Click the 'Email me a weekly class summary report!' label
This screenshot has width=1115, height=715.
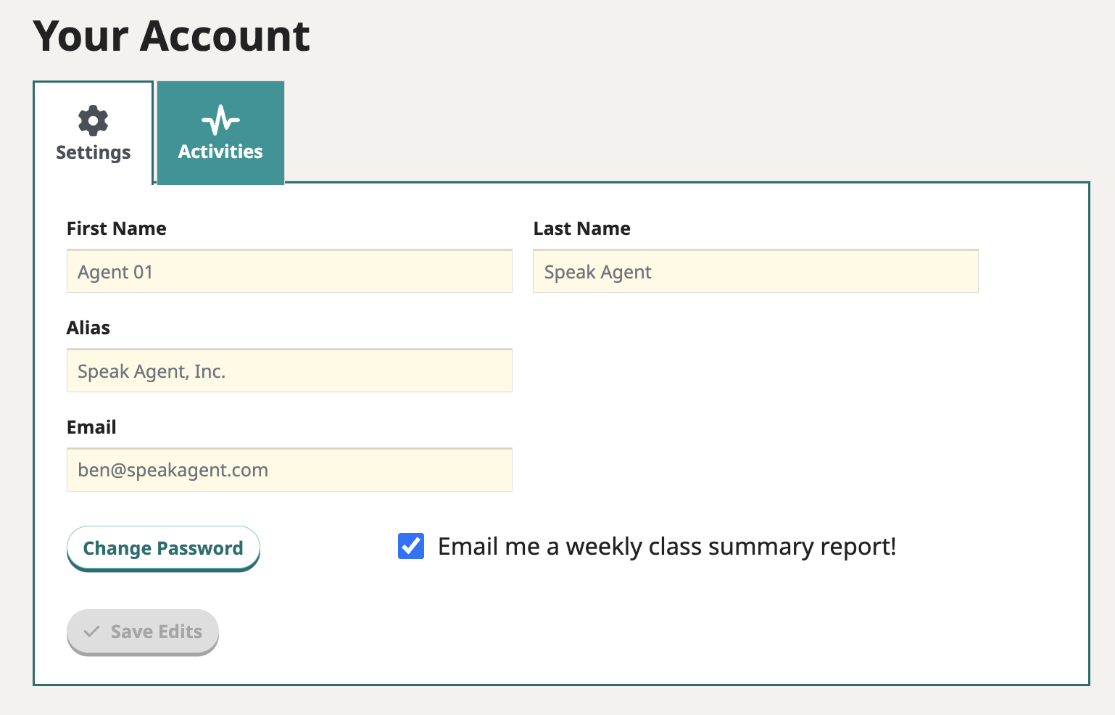point(667,546)
